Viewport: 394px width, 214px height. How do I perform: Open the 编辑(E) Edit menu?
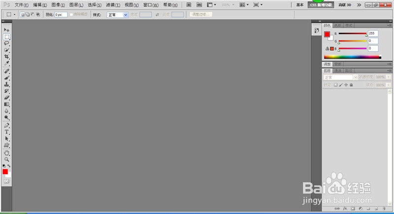pos(40,5)
